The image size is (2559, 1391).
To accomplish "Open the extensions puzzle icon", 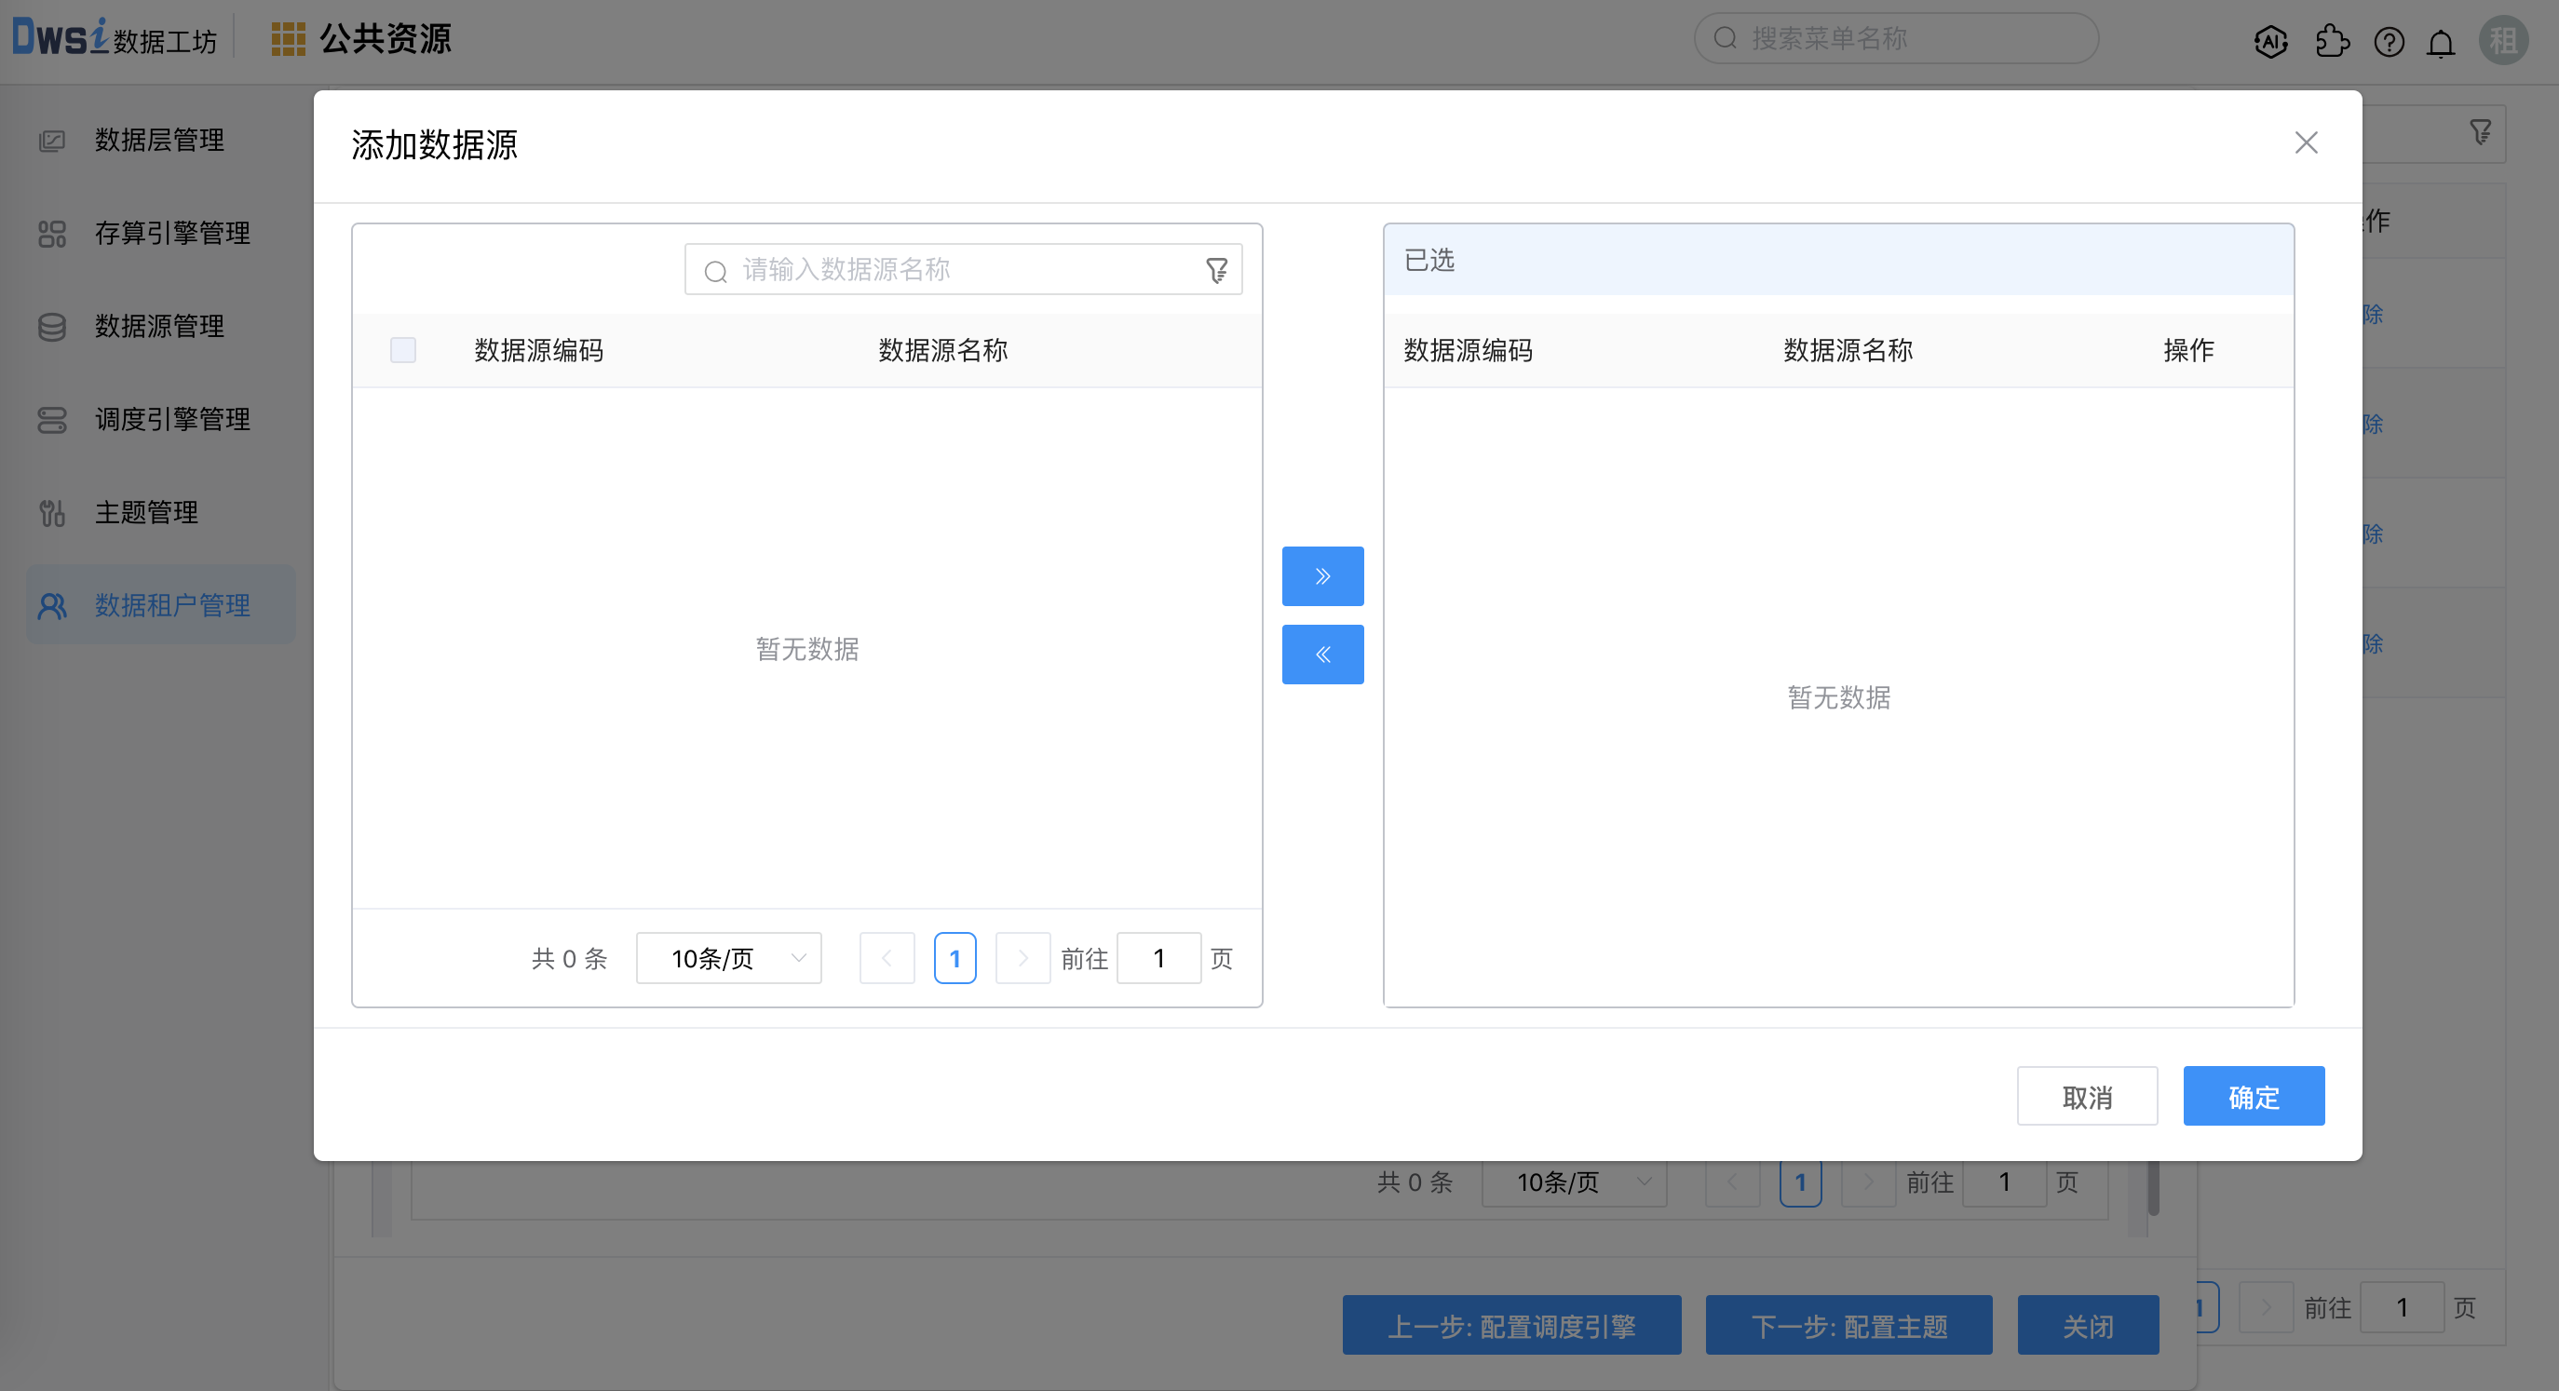I will [2332, 41].
